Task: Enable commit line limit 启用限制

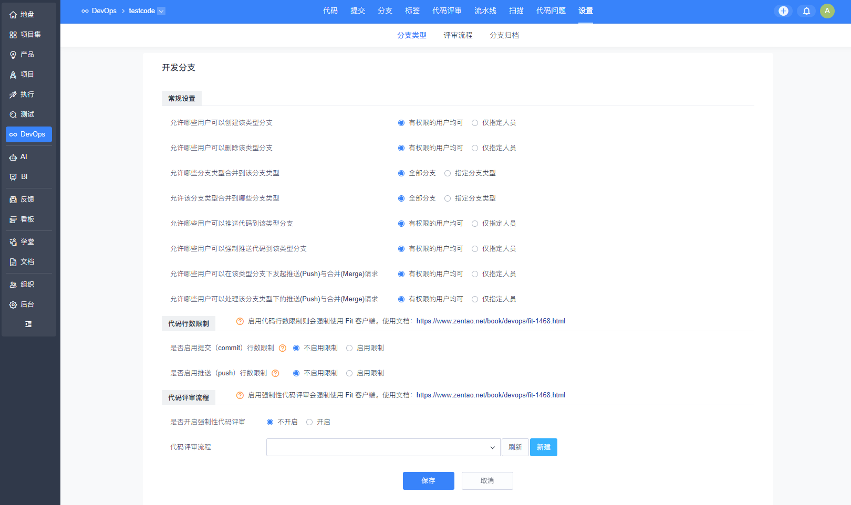Action: [x=349, y=348]
